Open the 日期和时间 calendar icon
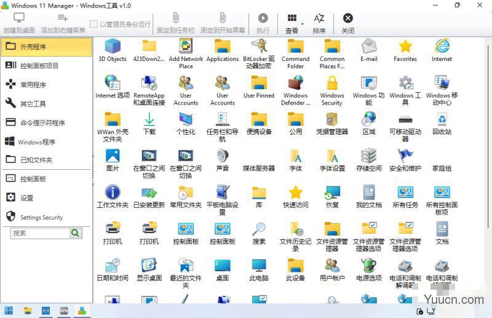 coord(113,269)
